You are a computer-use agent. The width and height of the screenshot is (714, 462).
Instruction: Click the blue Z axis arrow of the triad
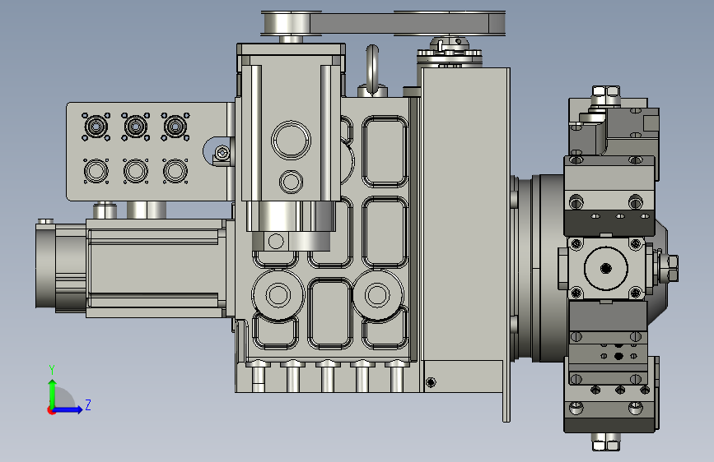click(x=68, y=409)
